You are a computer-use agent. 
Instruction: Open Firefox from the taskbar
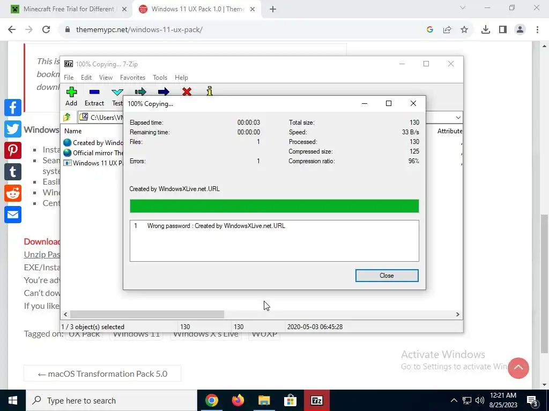(x=238, y=400)
